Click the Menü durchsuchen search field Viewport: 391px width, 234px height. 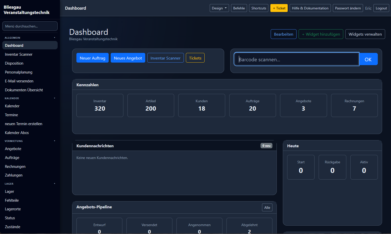pos(30,26)
